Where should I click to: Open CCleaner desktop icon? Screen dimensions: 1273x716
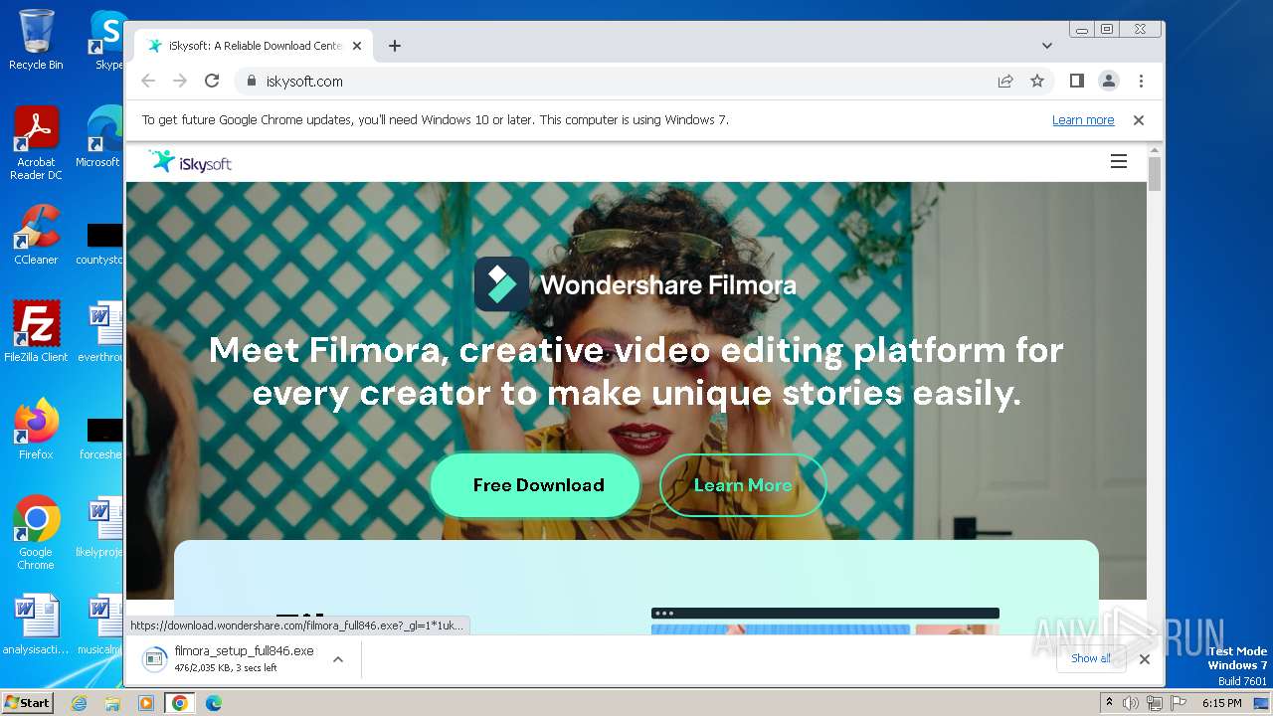(36, 236)
